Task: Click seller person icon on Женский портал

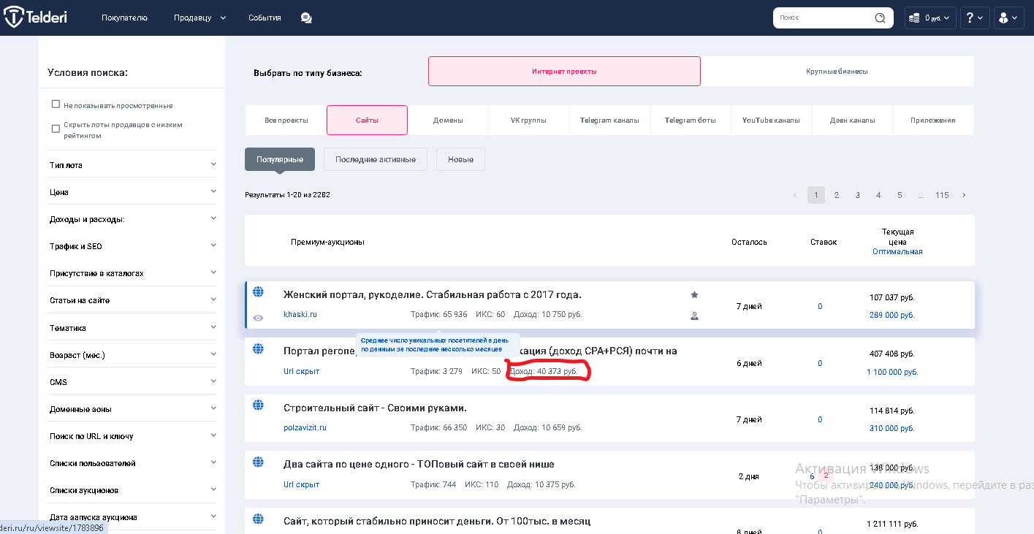Action: (x=694, y=316)
